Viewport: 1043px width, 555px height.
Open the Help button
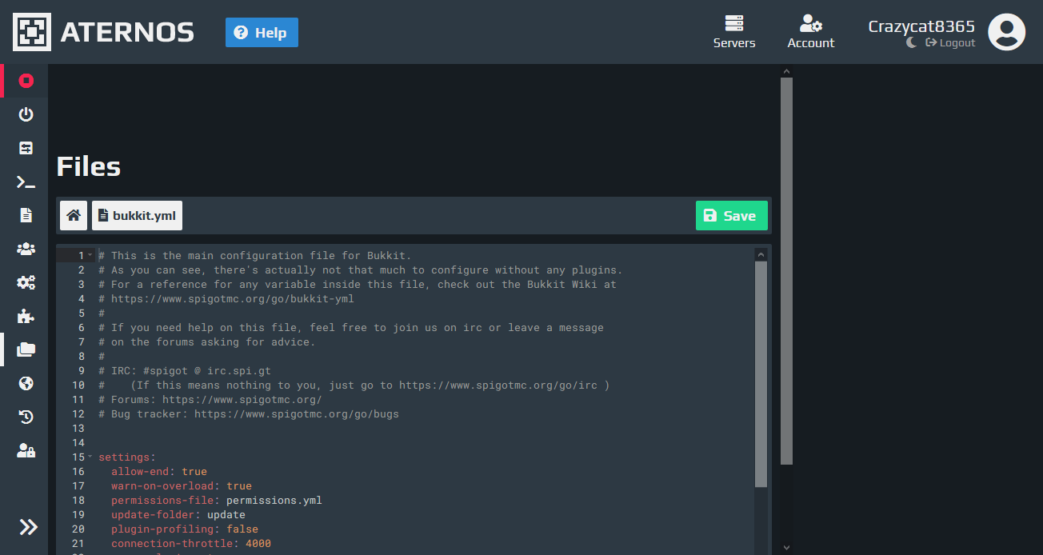tap(262, 33)
